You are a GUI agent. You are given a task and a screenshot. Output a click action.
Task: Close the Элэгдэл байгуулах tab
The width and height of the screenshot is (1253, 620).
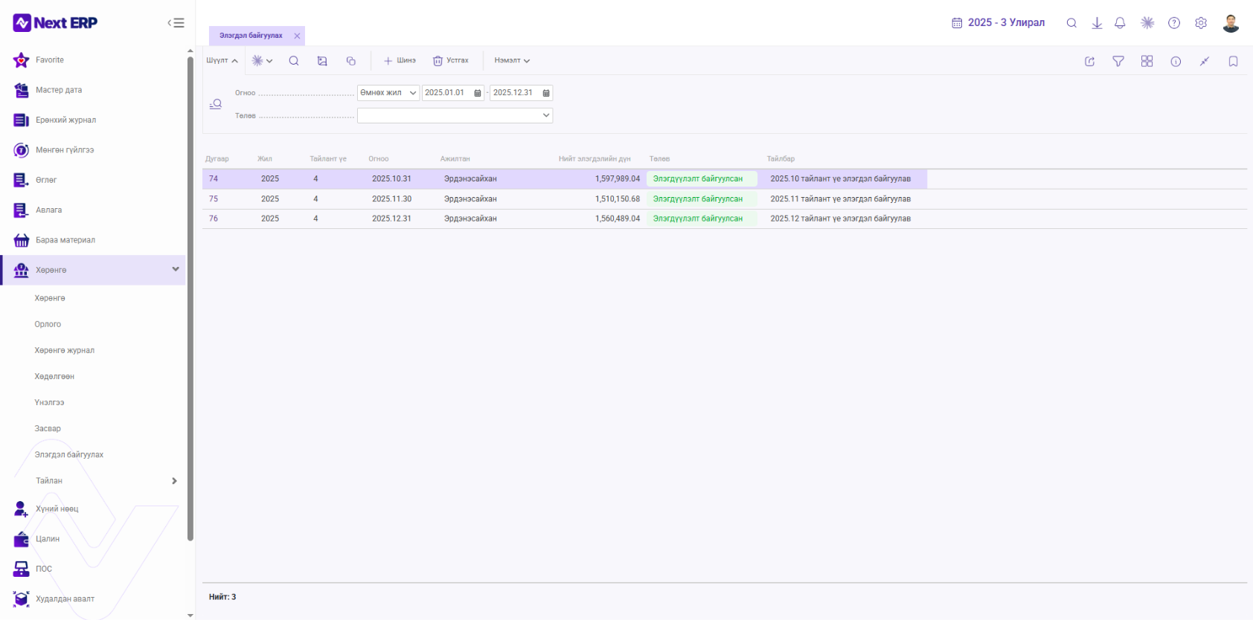[297, 36]
